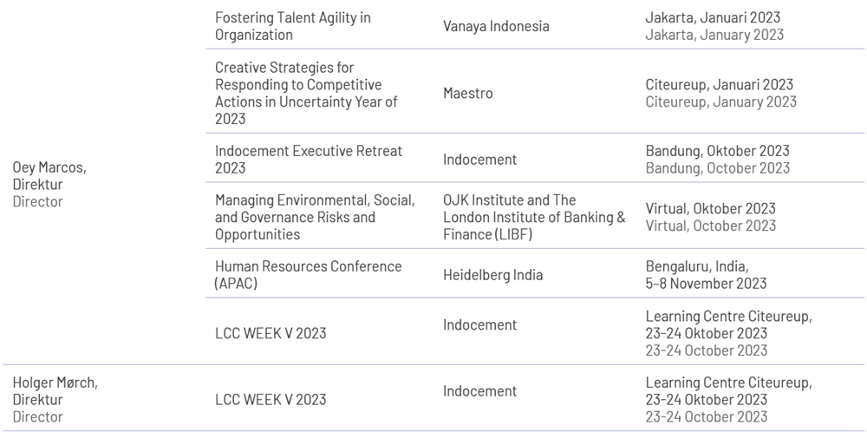Select the Holger Mørch, Direktur name cell
The width and height of the screenshot is (867, 432).
(x=55, y=399)
